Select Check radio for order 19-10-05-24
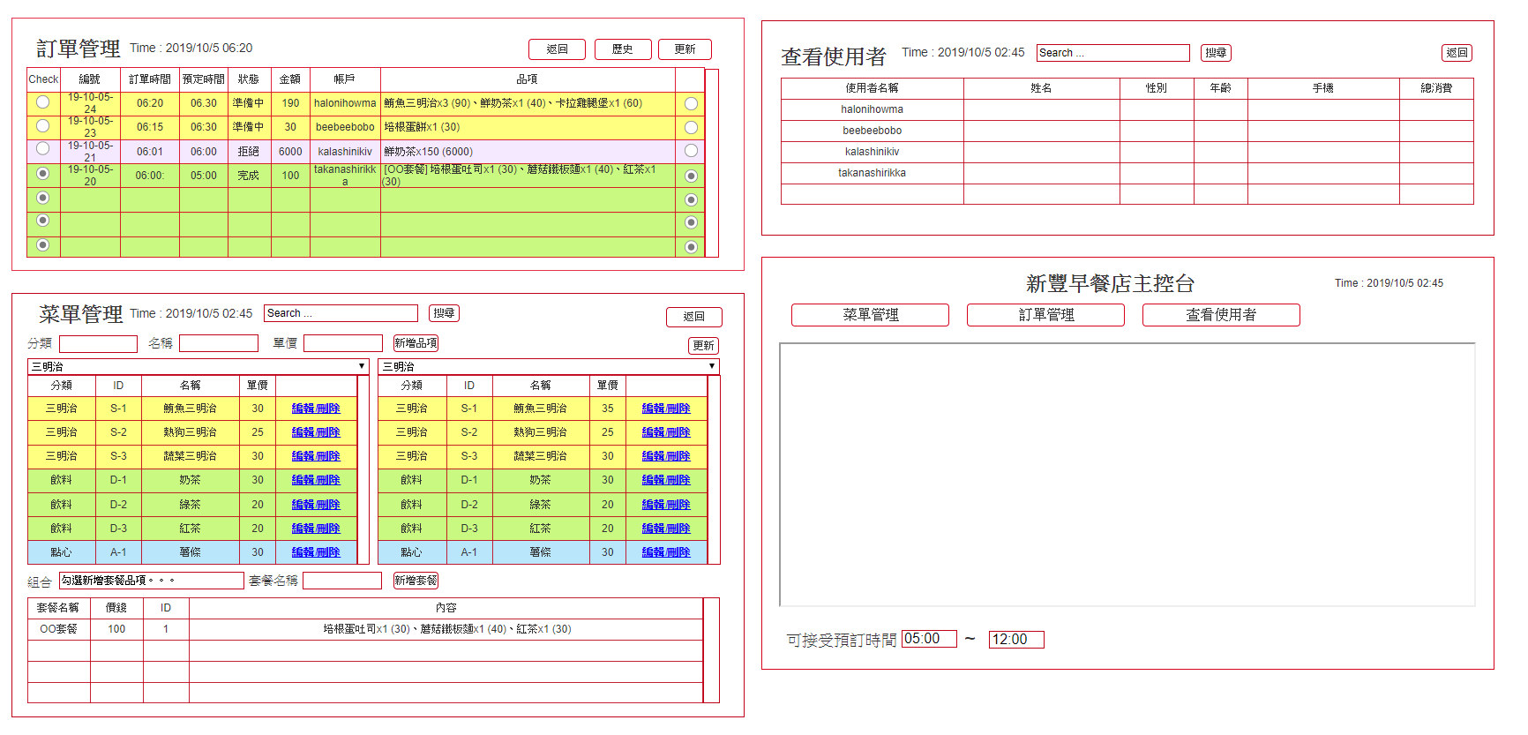 pyautogui.click(x=42, y=102)
